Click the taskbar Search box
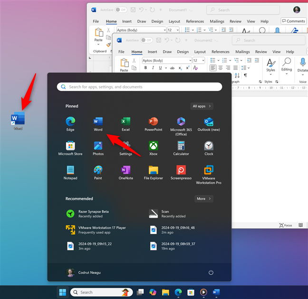This screenshot has width=308, height=299. coord(101,292)
